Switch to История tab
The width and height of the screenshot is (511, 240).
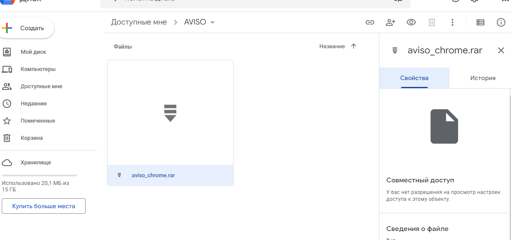[483, 78]
